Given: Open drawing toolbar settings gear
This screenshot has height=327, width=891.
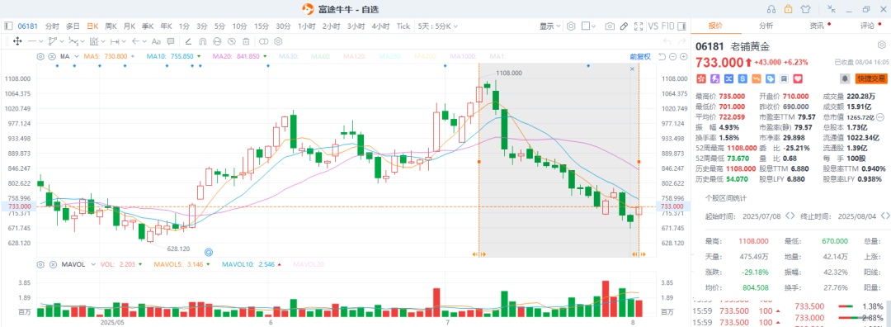Looking at the screenshot, I should click(x=279, y=41).
